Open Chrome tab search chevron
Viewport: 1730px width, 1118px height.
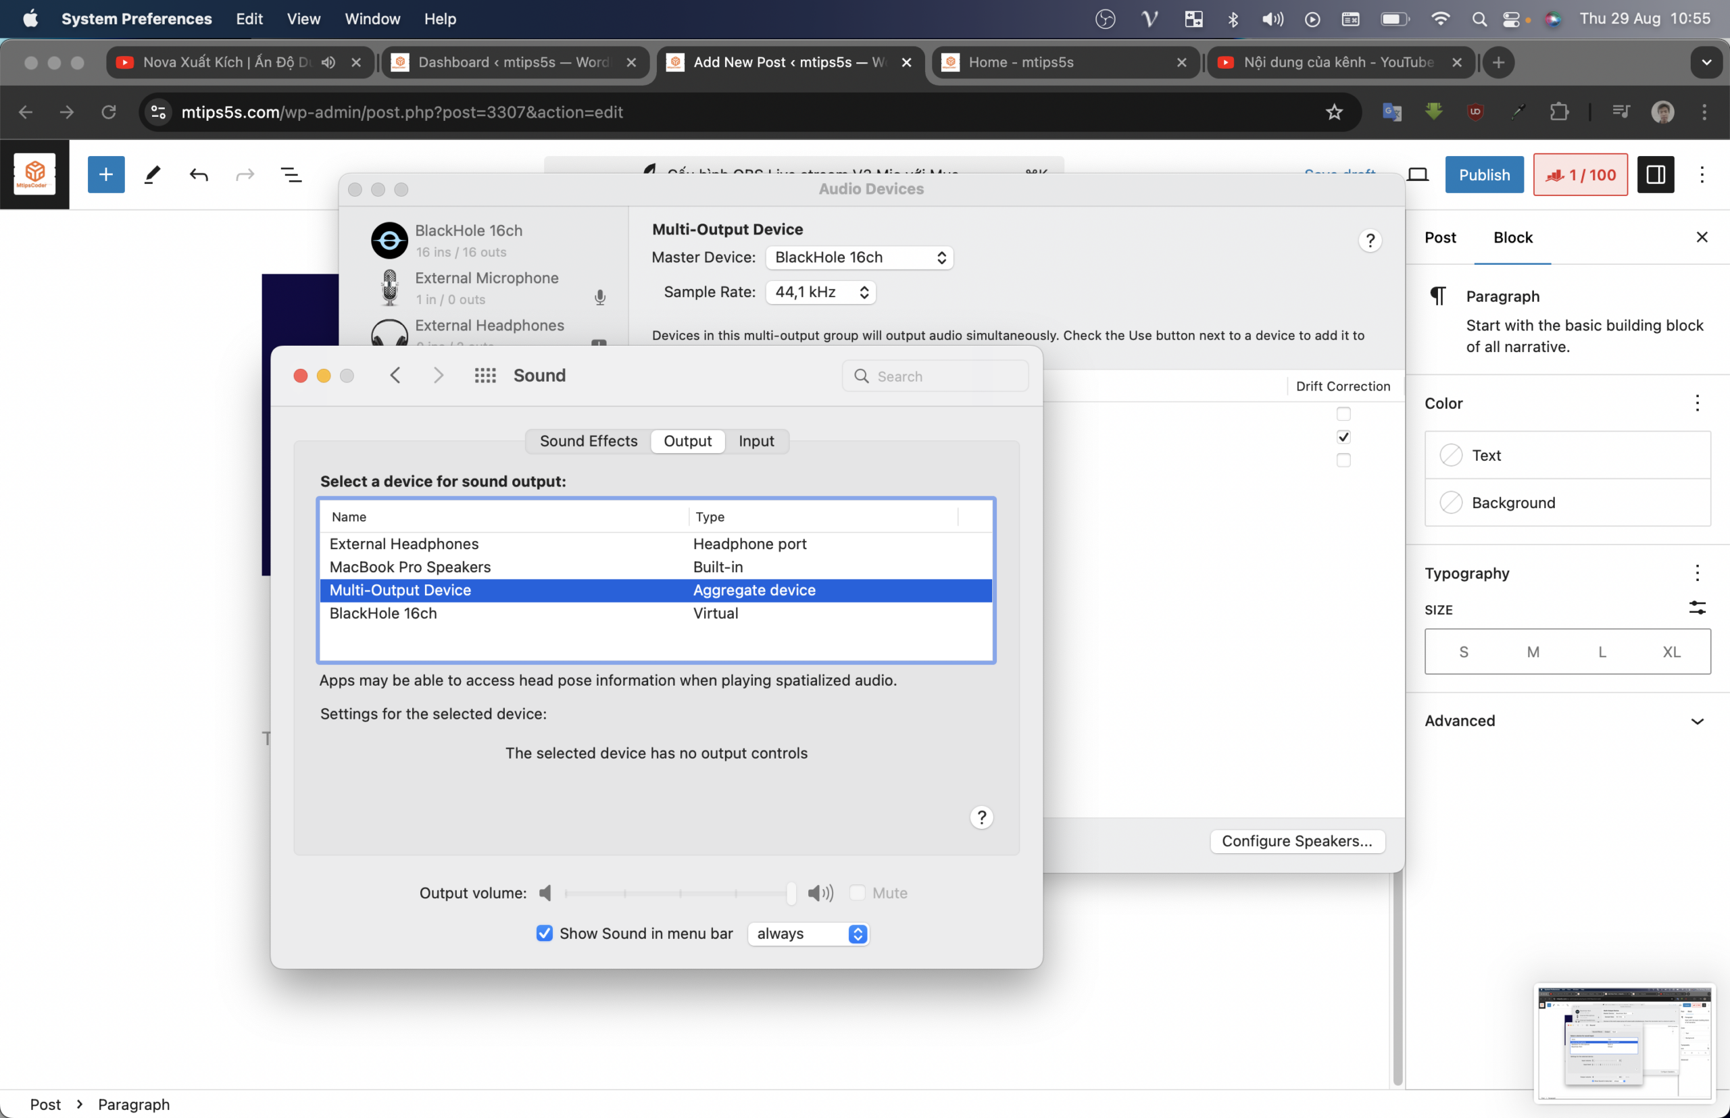1706,62
